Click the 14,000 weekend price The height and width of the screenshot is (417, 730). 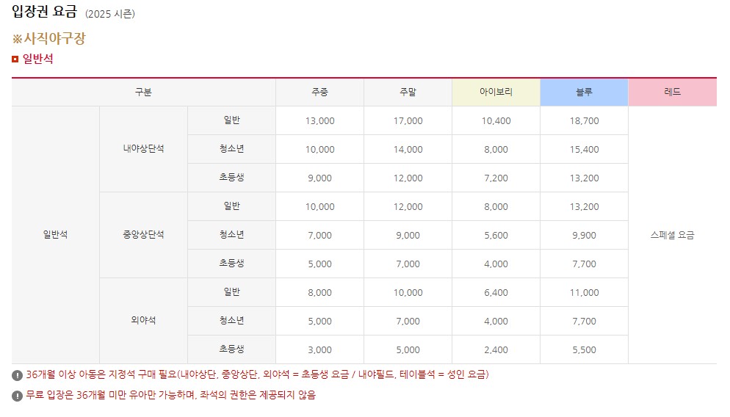point(408,149)
